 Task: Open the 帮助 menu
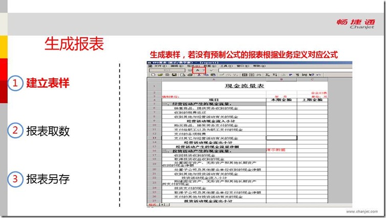tap(259, 66)
